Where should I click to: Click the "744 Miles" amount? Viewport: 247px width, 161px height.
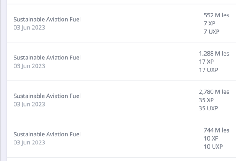tap(216, 130)
